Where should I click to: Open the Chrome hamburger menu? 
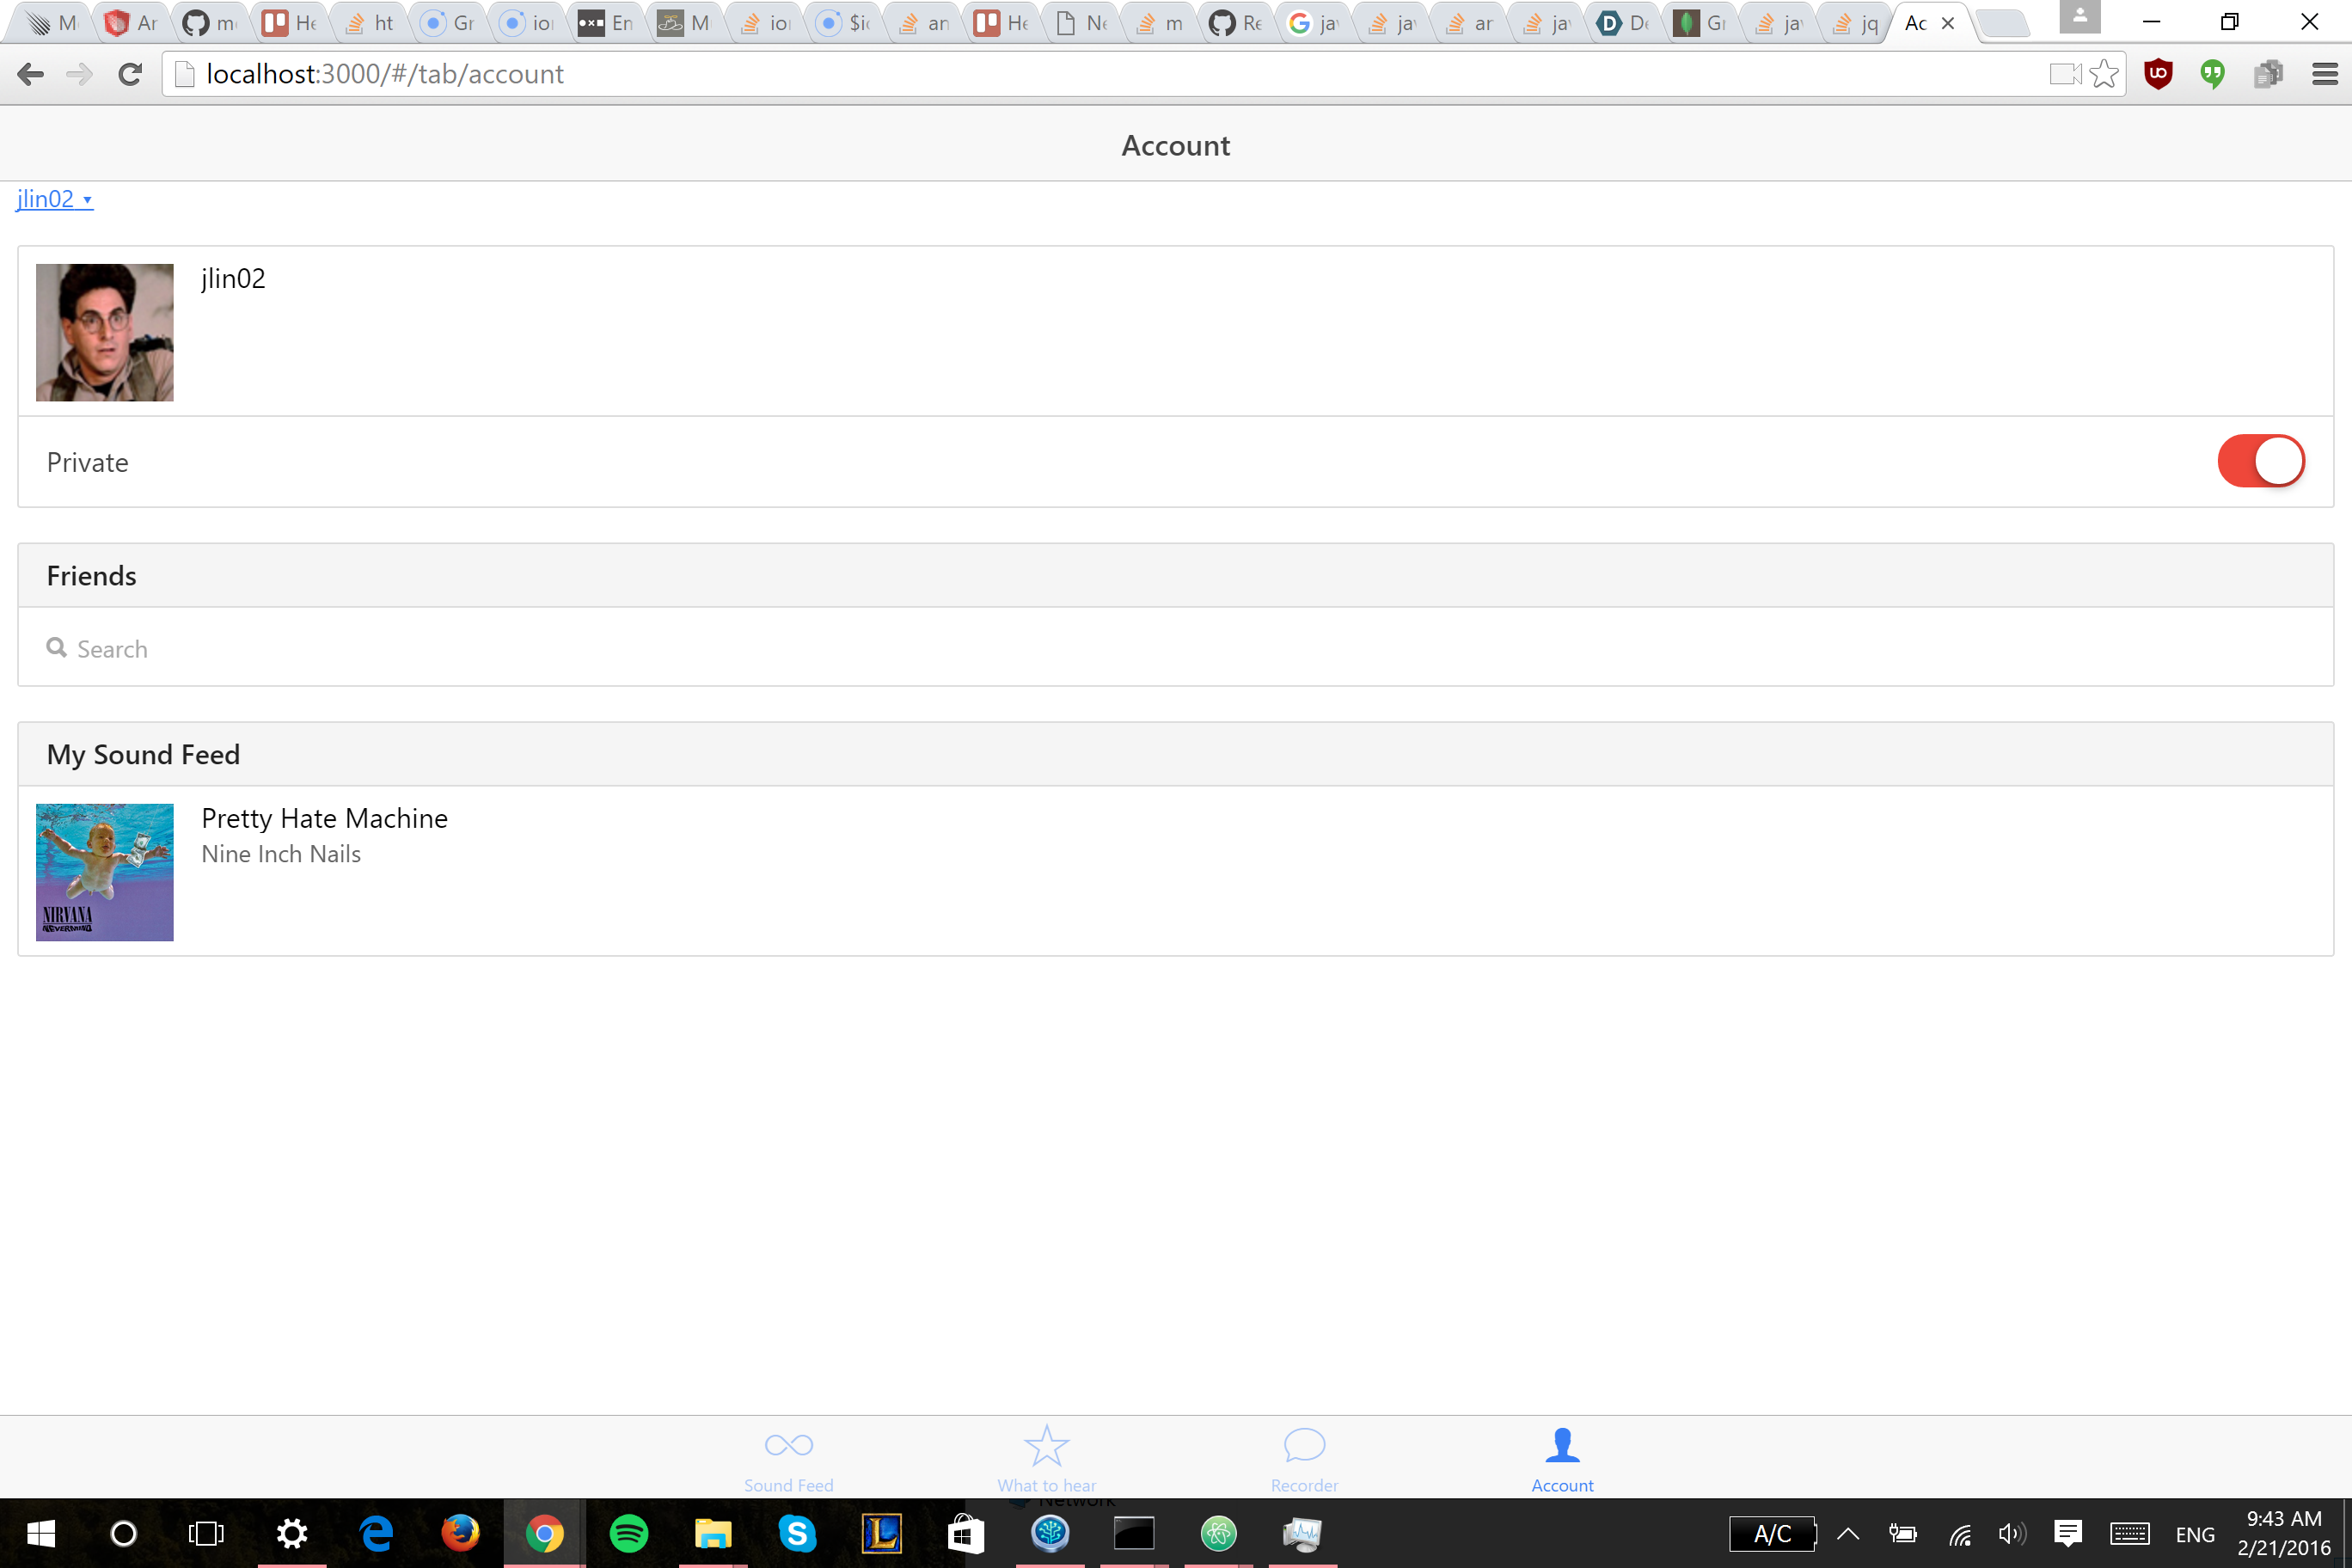click(x=2325, y=74)
